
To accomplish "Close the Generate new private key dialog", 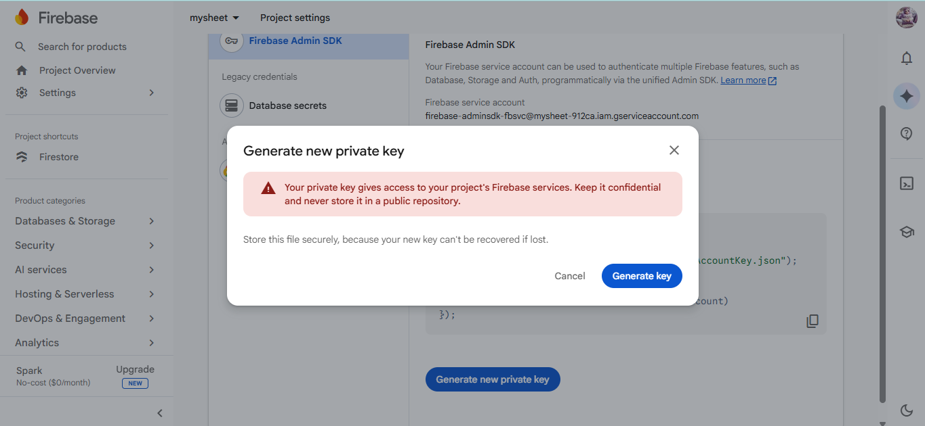I will 674,150.
